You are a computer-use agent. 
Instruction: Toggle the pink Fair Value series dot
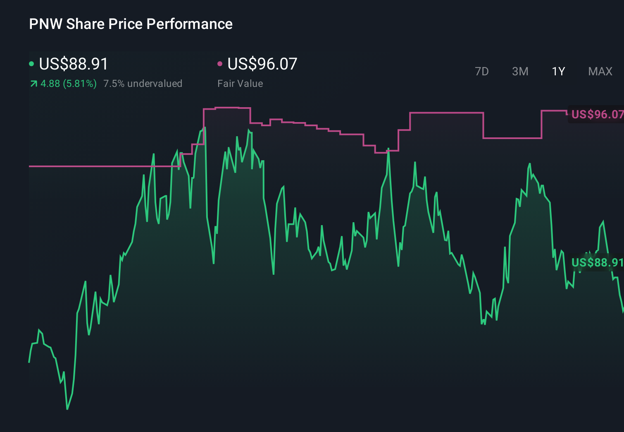click(x=220, y=63)
